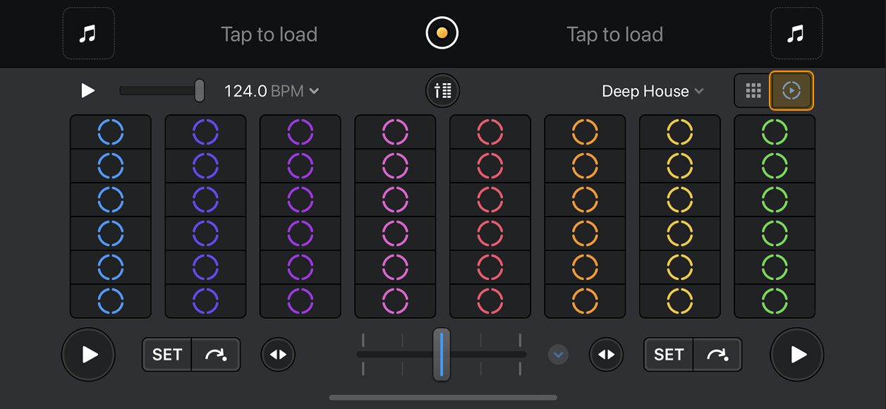
Task: Click left deck double-arrow nudge icon
Action: 279,354
